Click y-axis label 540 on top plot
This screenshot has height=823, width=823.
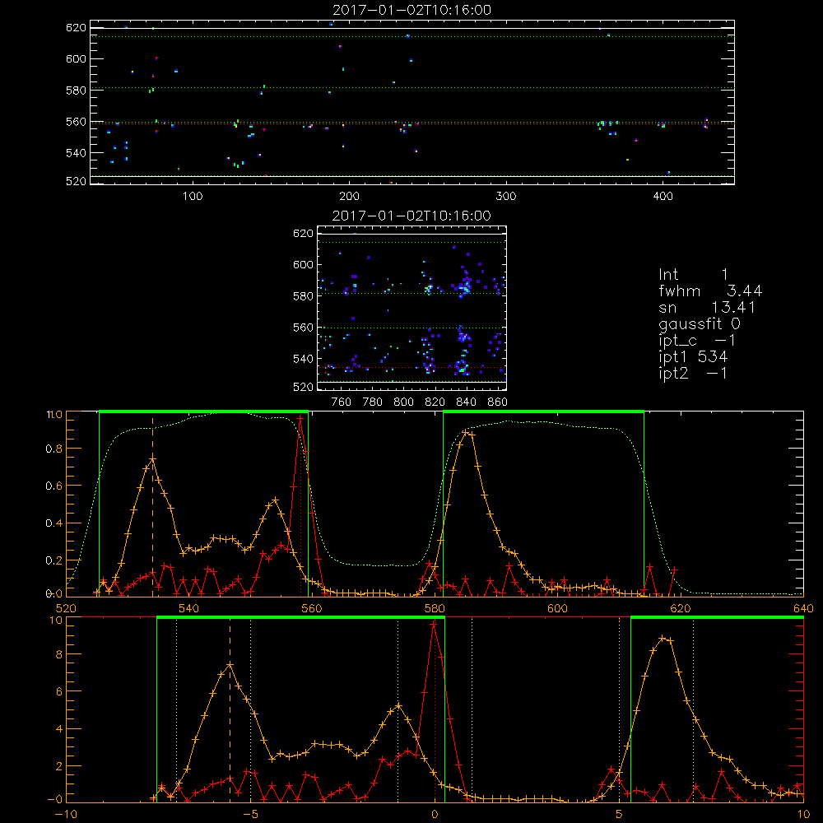click(x=76, y=153)
